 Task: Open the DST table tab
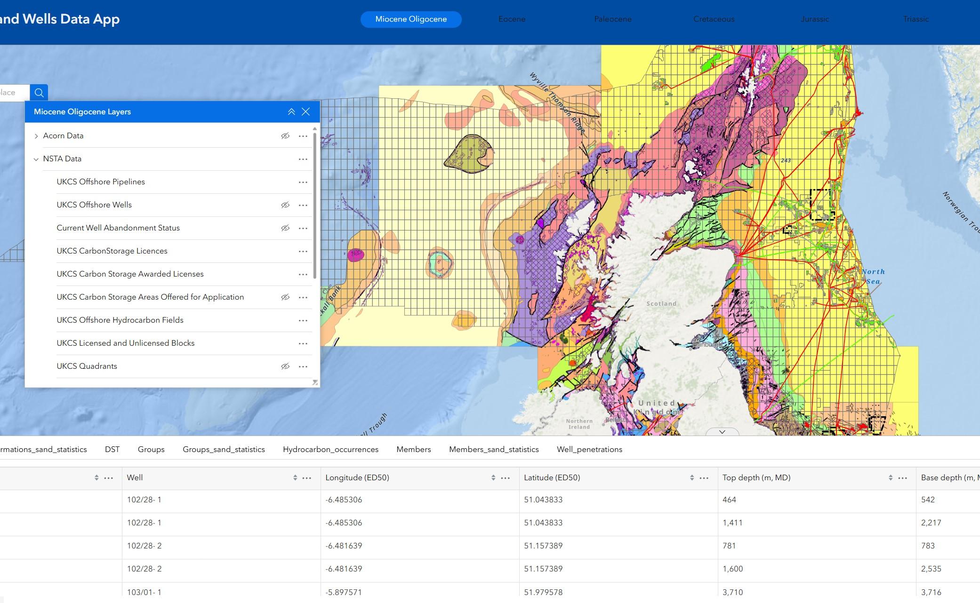tap(112, 450)
